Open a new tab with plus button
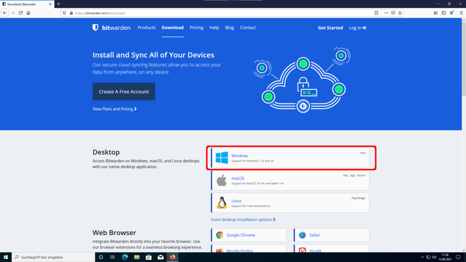Screen dimensions: 466x262 click(x=59, y=4)
